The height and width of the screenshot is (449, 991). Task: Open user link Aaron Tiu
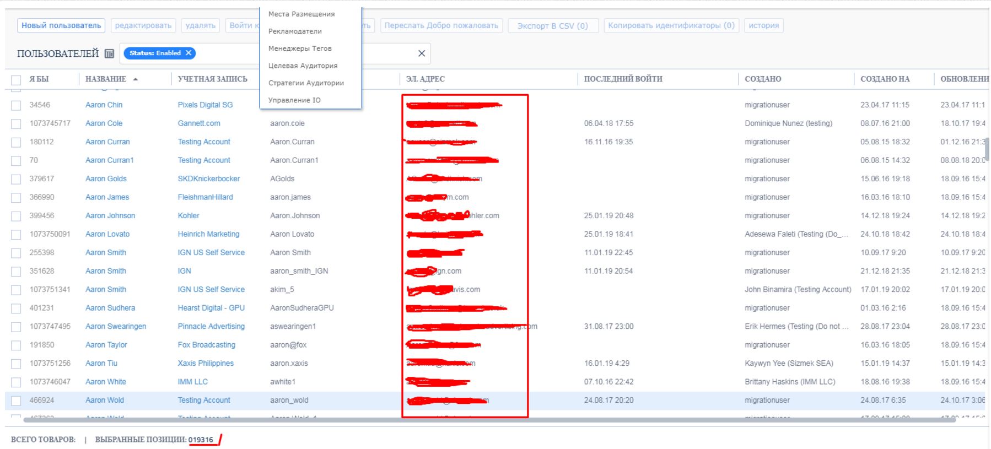tap(101, 363)
